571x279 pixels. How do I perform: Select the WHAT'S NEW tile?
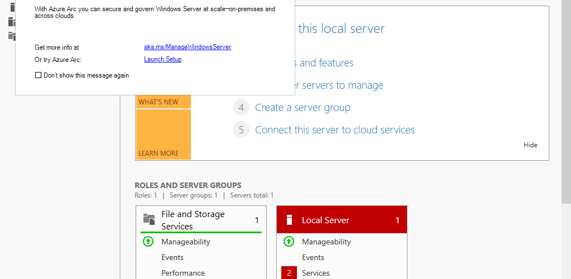click(164, 102)
